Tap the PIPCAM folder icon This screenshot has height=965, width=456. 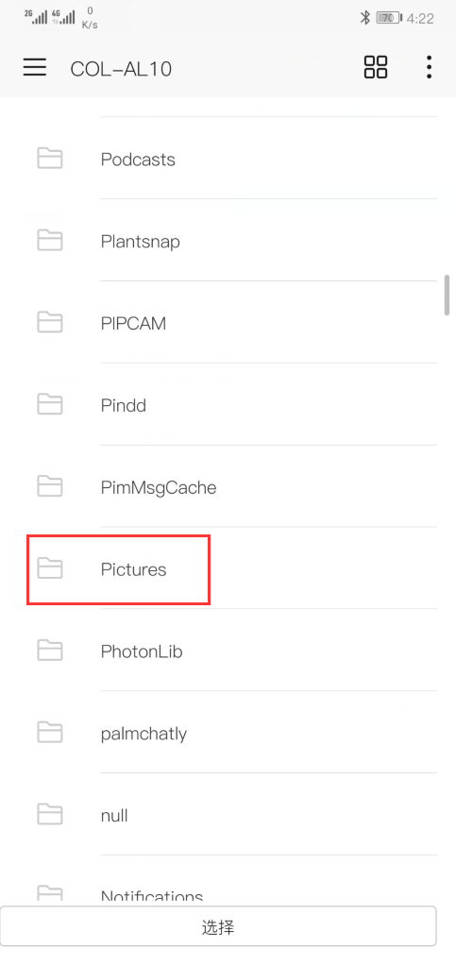coord(50,323)
